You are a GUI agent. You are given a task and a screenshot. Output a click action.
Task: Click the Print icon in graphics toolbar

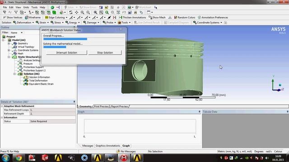click(135, 13)
